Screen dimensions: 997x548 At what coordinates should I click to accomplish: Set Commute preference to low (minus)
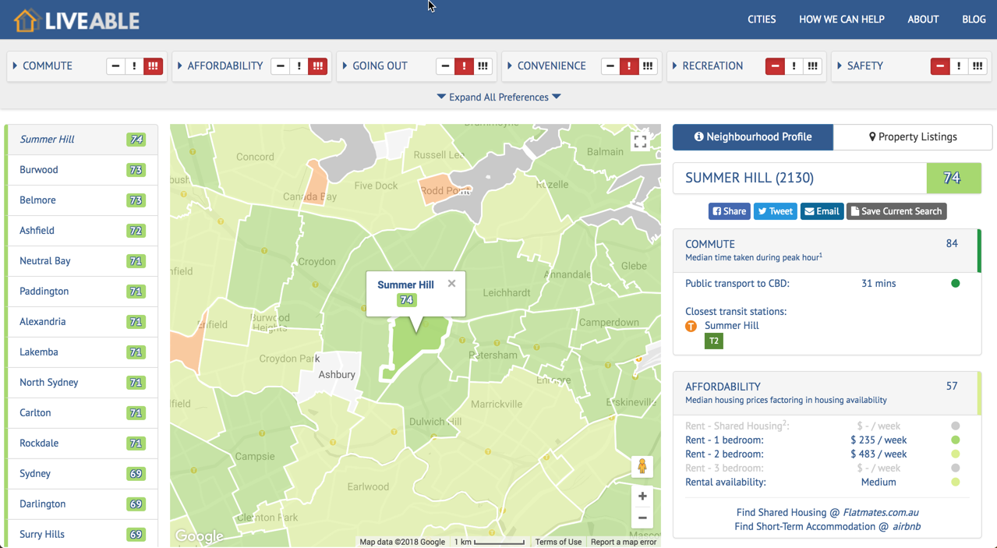(115, 66)
